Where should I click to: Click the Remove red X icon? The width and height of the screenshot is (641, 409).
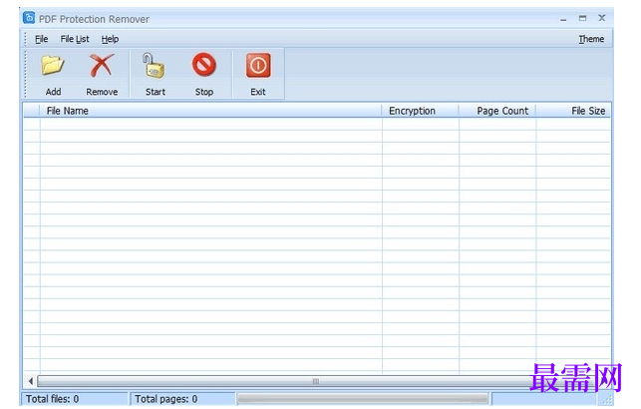click(102, 66)
